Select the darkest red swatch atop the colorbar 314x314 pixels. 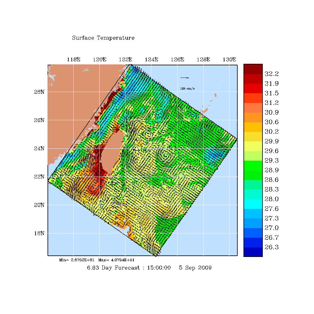tap(253, 69)
